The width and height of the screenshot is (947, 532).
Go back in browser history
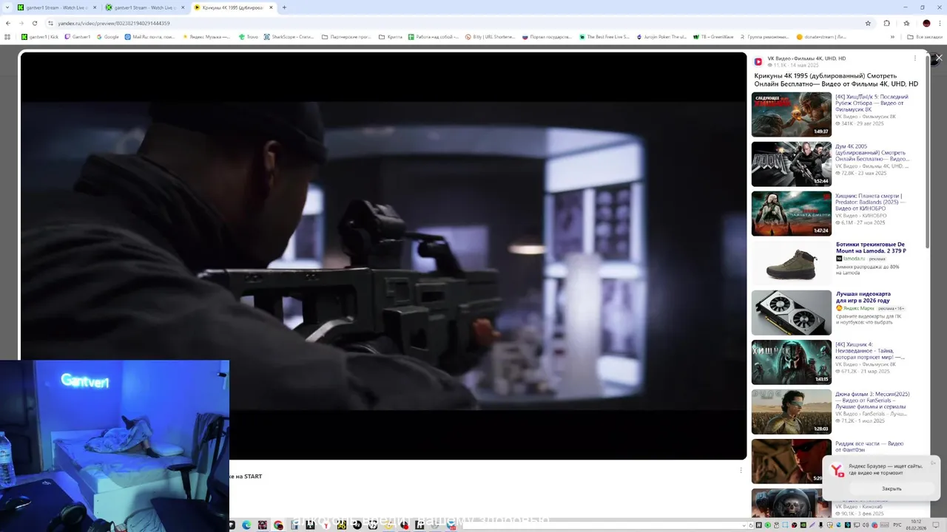pos(7,23)
